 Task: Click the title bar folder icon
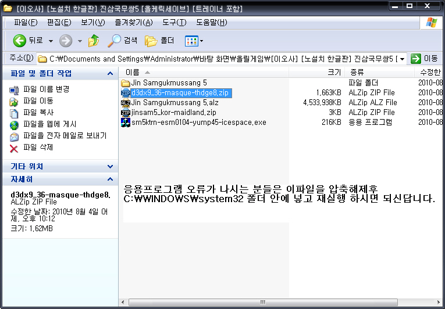click(8, 8)
